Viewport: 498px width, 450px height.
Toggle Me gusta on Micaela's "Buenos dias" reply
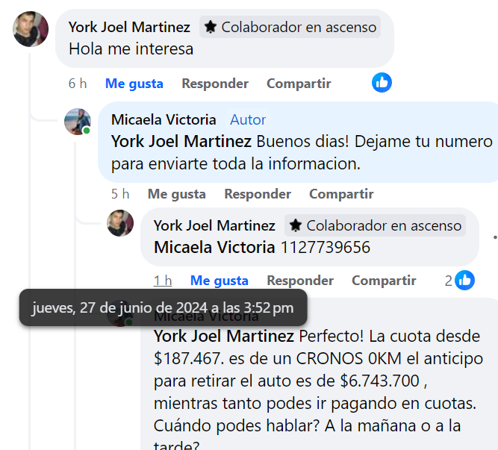tap(177, 194)
